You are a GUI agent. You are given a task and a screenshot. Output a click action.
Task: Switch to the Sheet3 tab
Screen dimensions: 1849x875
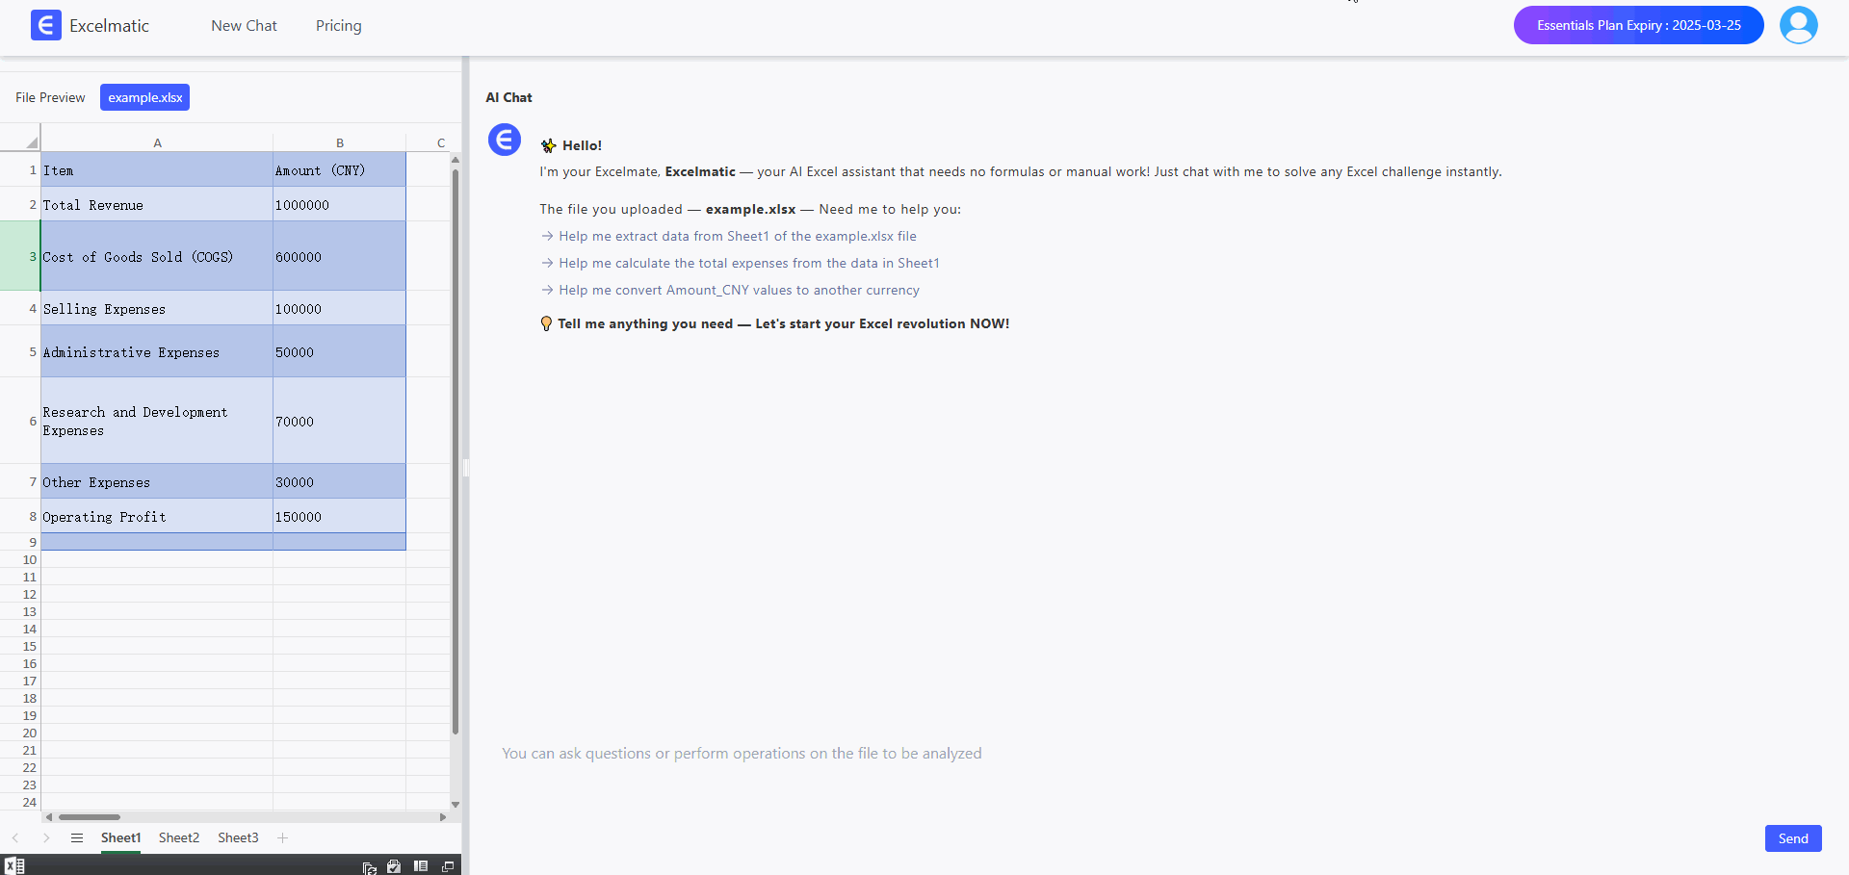[x=238, y=838]
